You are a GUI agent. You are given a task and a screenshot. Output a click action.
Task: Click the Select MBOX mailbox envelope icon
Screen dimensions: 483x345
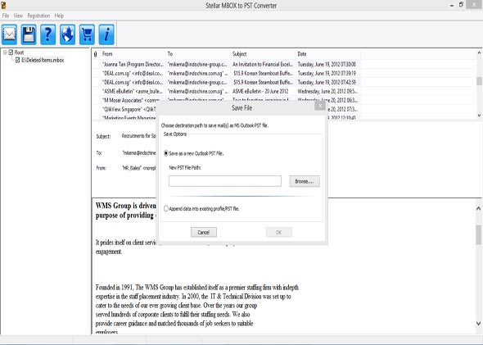9,34
